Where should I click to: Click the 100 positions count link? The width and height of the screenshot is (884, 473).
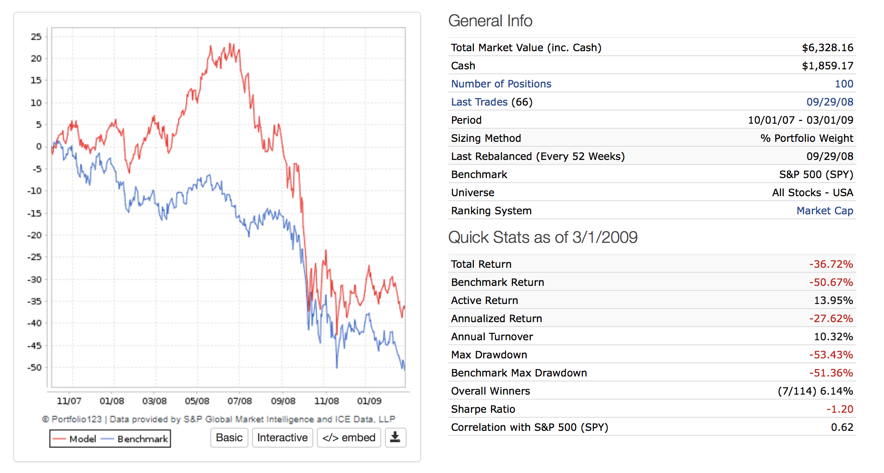(x=844, y=84)
